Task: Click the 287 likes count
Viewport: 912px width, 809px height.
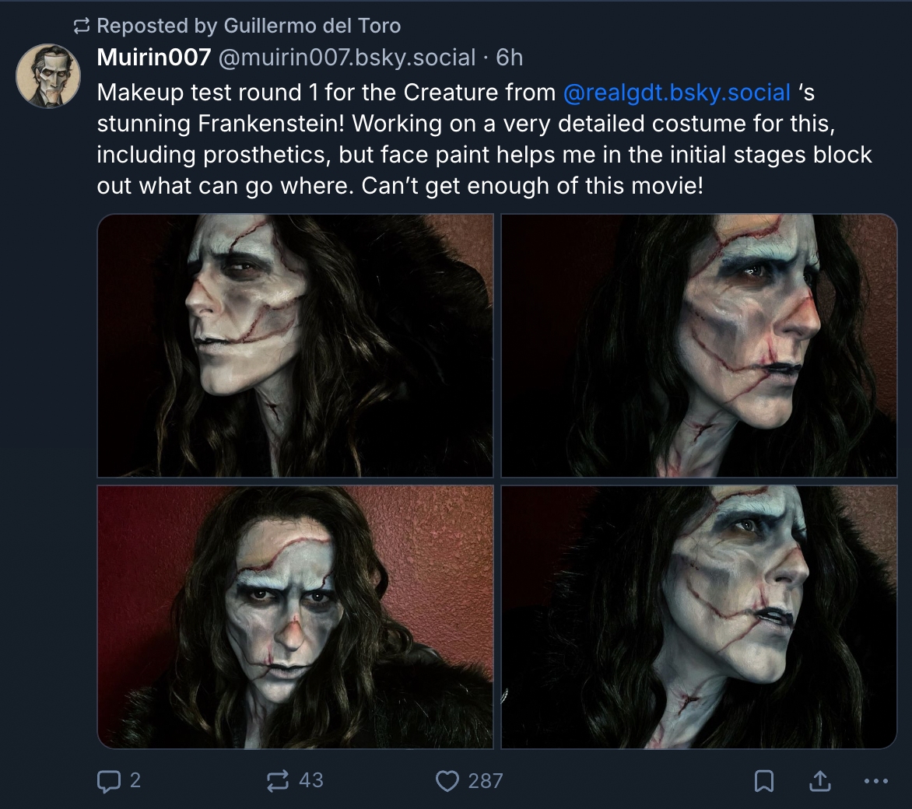Action: click(x=486, y=780)
